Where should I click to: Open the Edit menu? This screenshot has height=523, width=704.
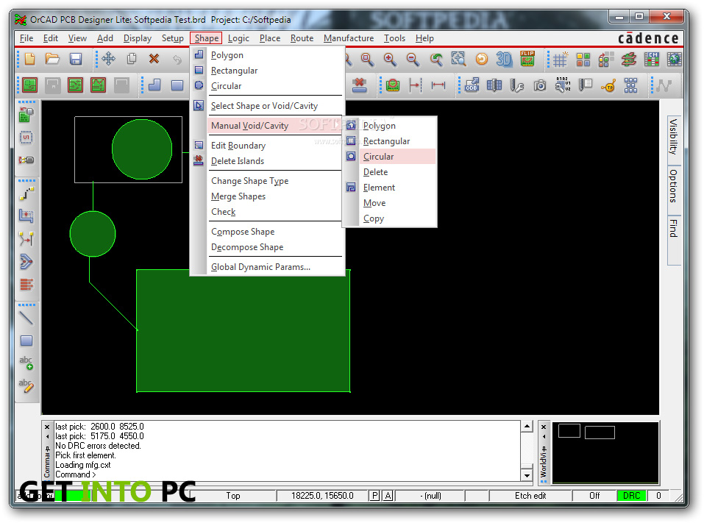[51, 38]
